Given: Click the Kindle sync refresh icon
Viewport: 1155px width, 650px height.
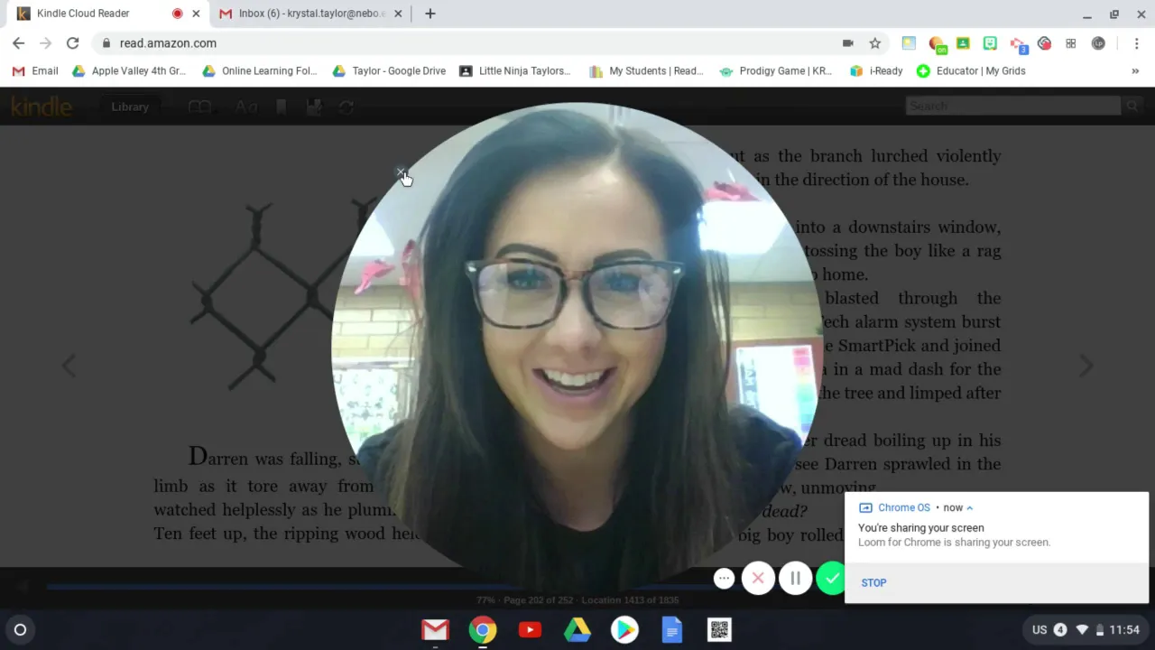Looking at the screenshot, I should pyautogui.click(x=346, y=107).
